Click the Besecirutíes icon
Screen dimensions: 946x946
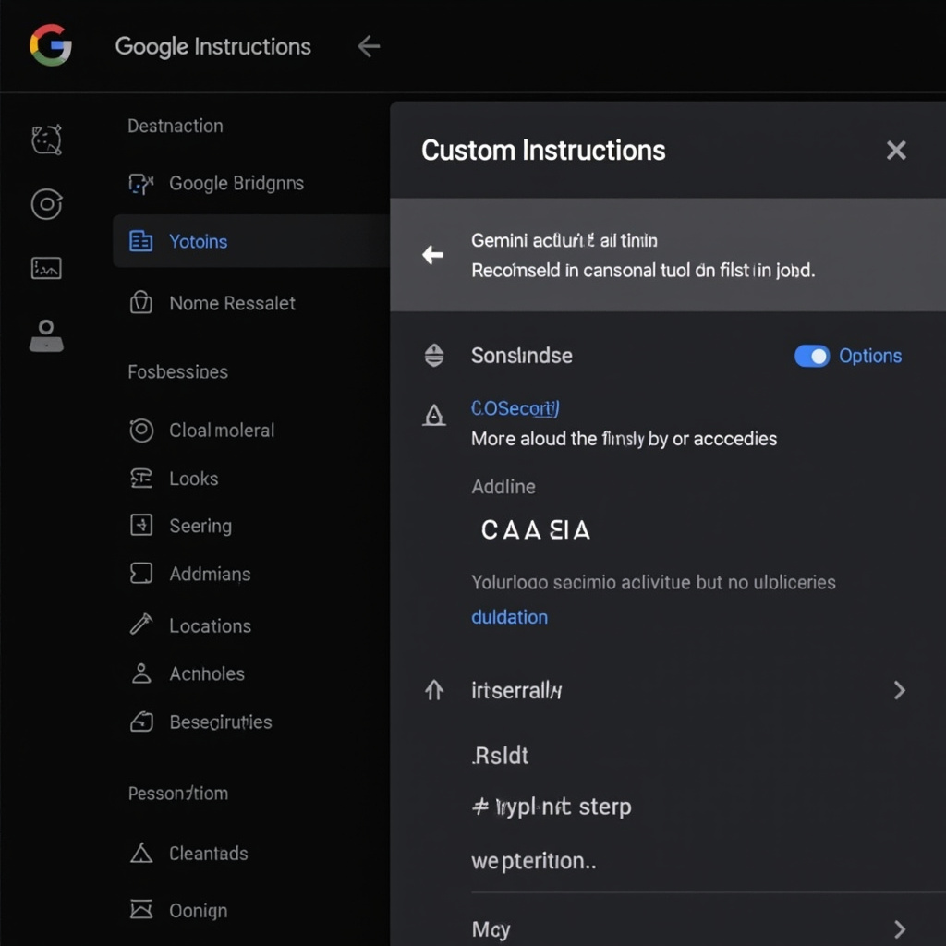pos(141,722)
